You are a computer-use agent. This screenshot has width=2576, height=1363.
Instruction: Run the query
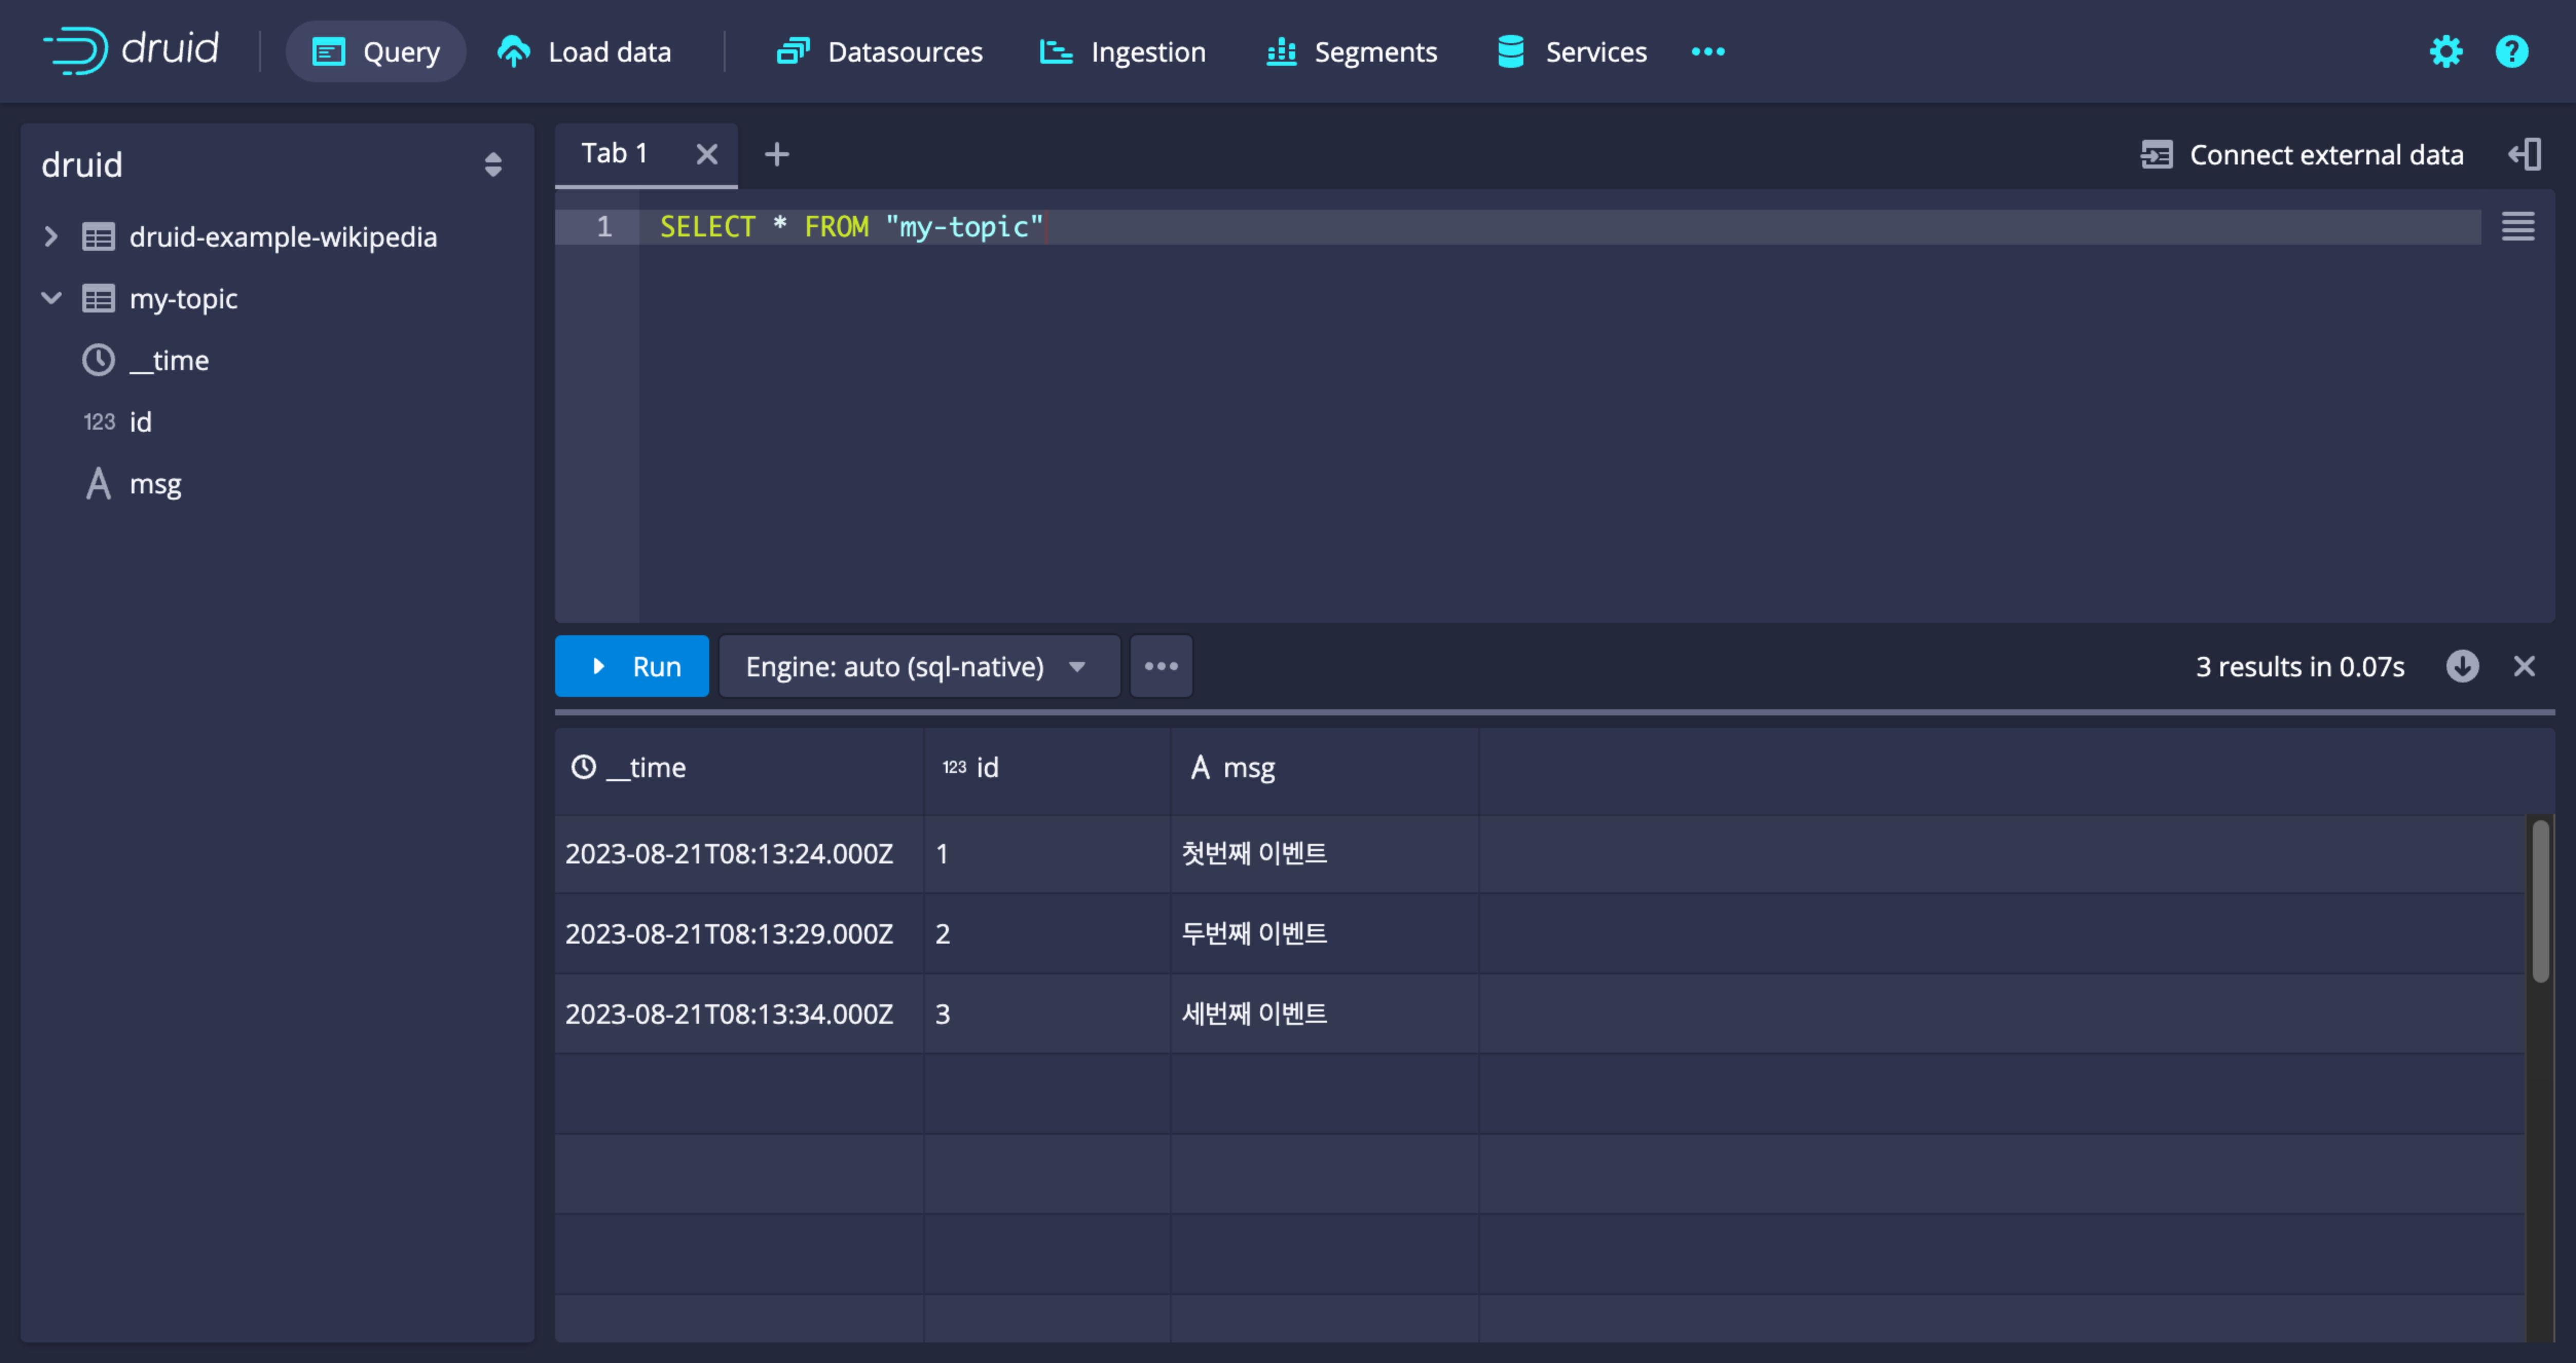632,666
